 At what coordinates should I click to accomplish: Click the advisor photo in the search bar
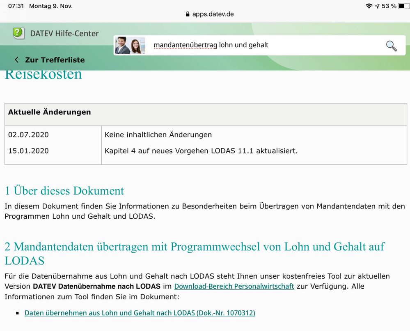click(x=130, y=45)
